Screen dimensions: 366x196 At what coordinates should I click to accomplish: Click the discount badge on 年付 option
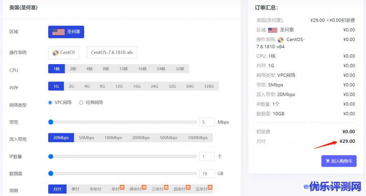[x=122, y=187]
